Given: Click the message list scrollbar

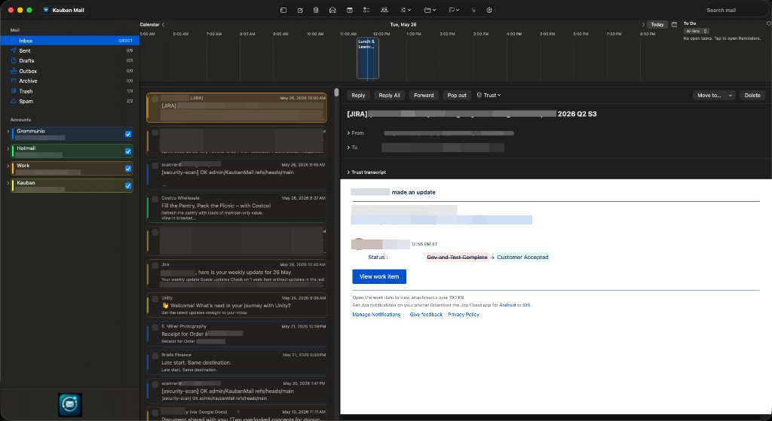Looking at the screenshot, I should pos(337,93).
